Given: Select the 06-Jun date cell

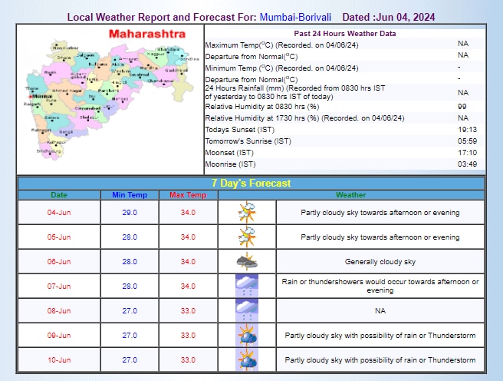Looking at the screenshot, I should coord(59,261).
